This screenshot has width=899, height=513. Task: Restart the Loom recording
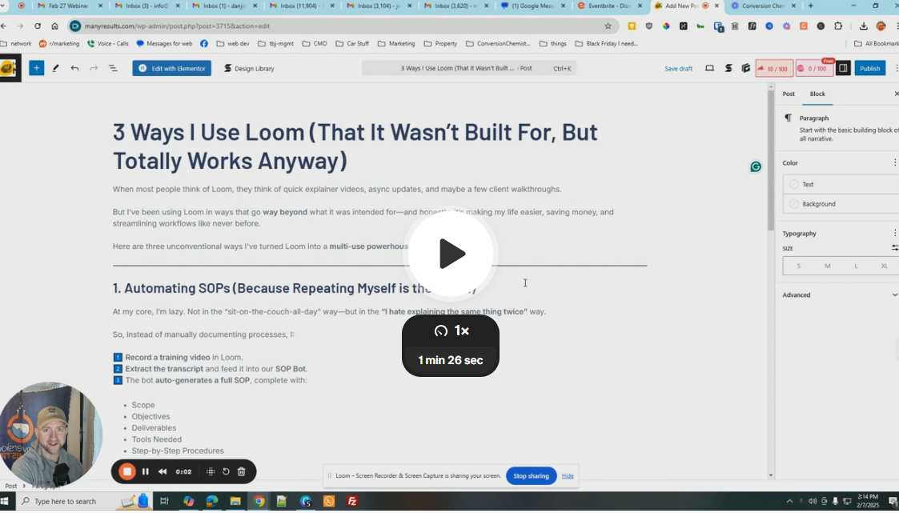point(226,471)
